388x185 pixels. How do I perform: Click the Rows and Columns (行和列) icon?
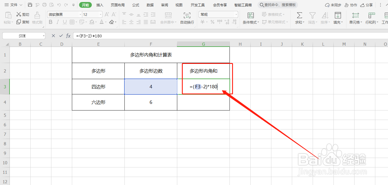372,17
